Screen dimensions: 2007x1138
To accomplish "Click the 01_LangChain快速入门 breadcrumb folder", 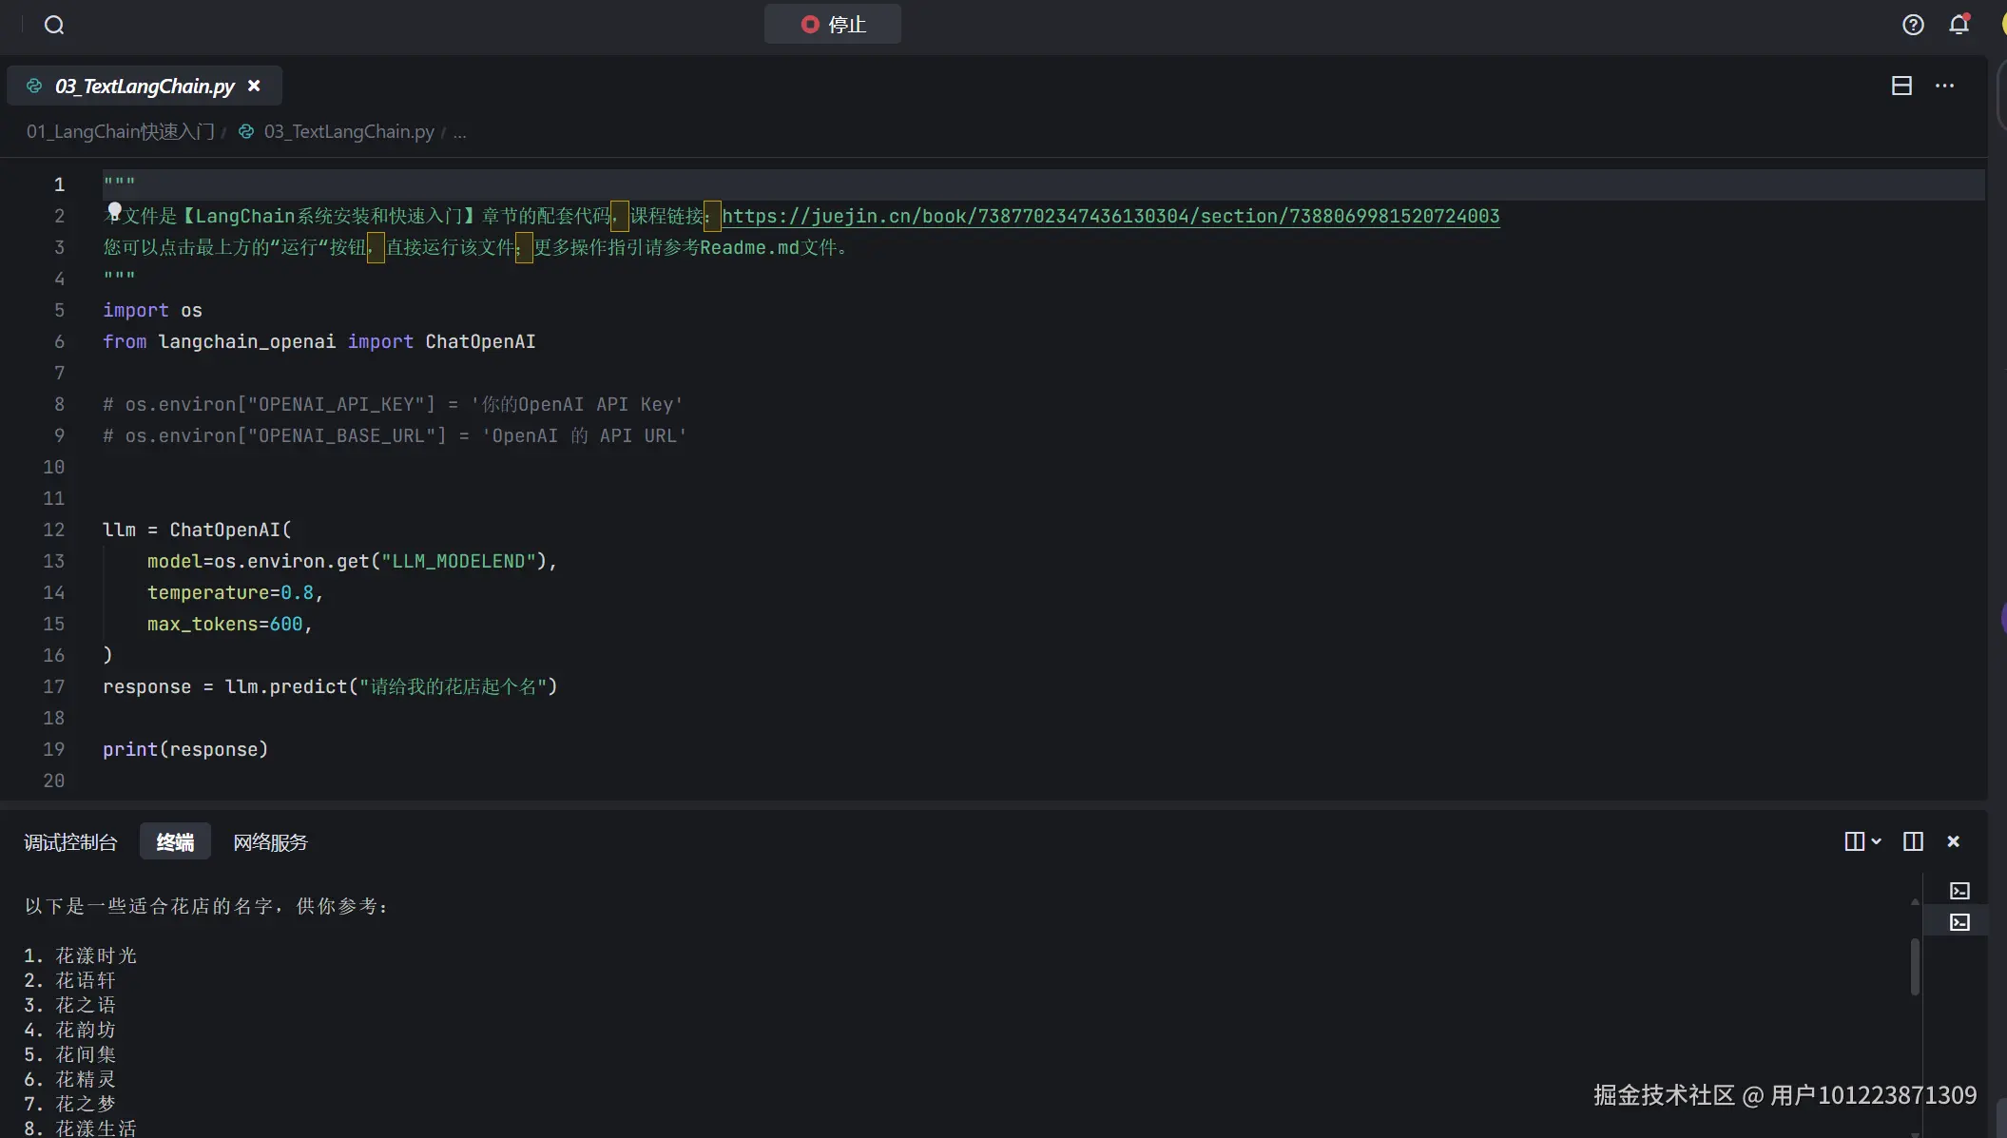I will coord(120,131).
